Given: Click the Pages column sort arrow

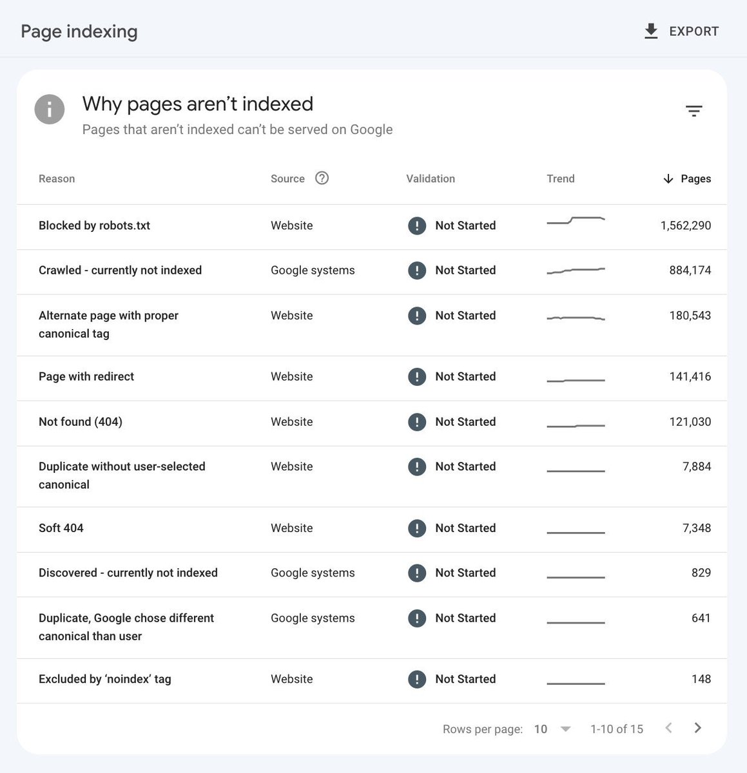Looking at the screenshot, I should point(668,178).
